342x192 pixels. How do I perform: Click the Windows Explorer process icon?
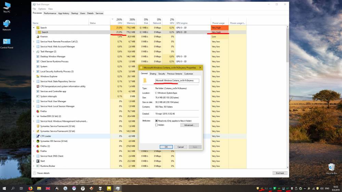pos(38,76)
